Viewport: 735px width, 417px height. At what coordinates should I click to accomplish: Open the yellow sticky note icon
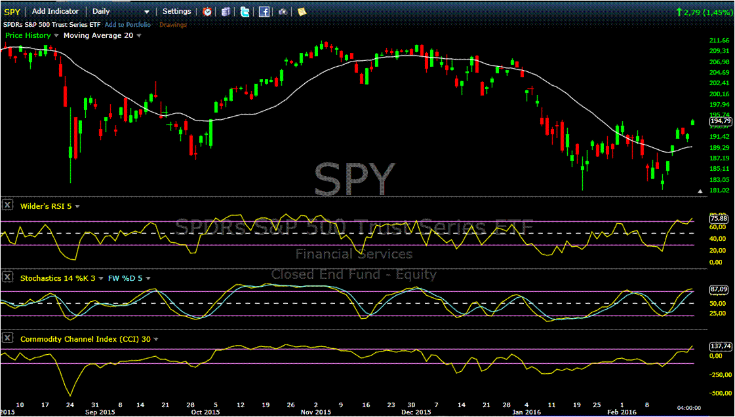(302, 12)
